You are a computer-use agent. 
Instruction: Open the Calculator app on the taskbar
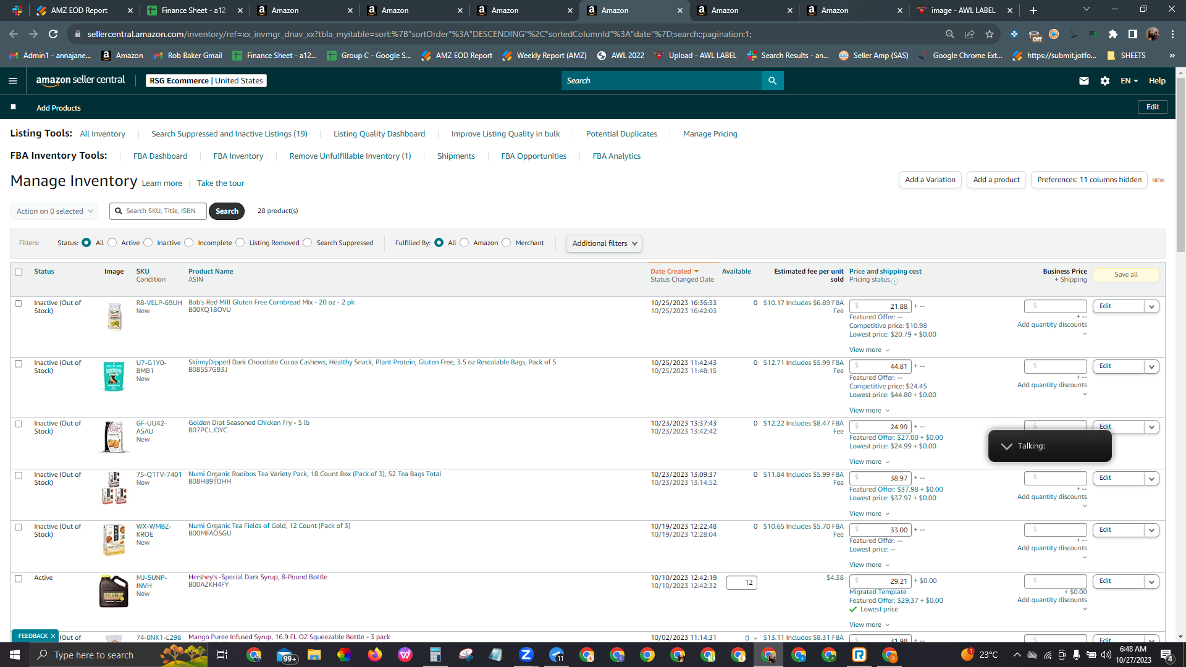pyautogui.click(x=435, y=655)
